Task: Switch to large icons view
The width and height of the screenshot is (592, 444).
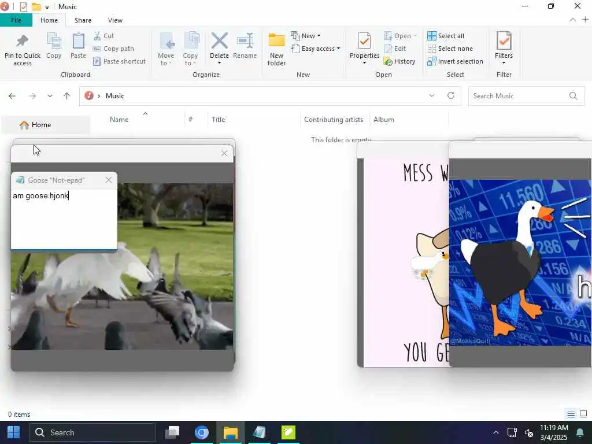Action: [x=583, y=414]
